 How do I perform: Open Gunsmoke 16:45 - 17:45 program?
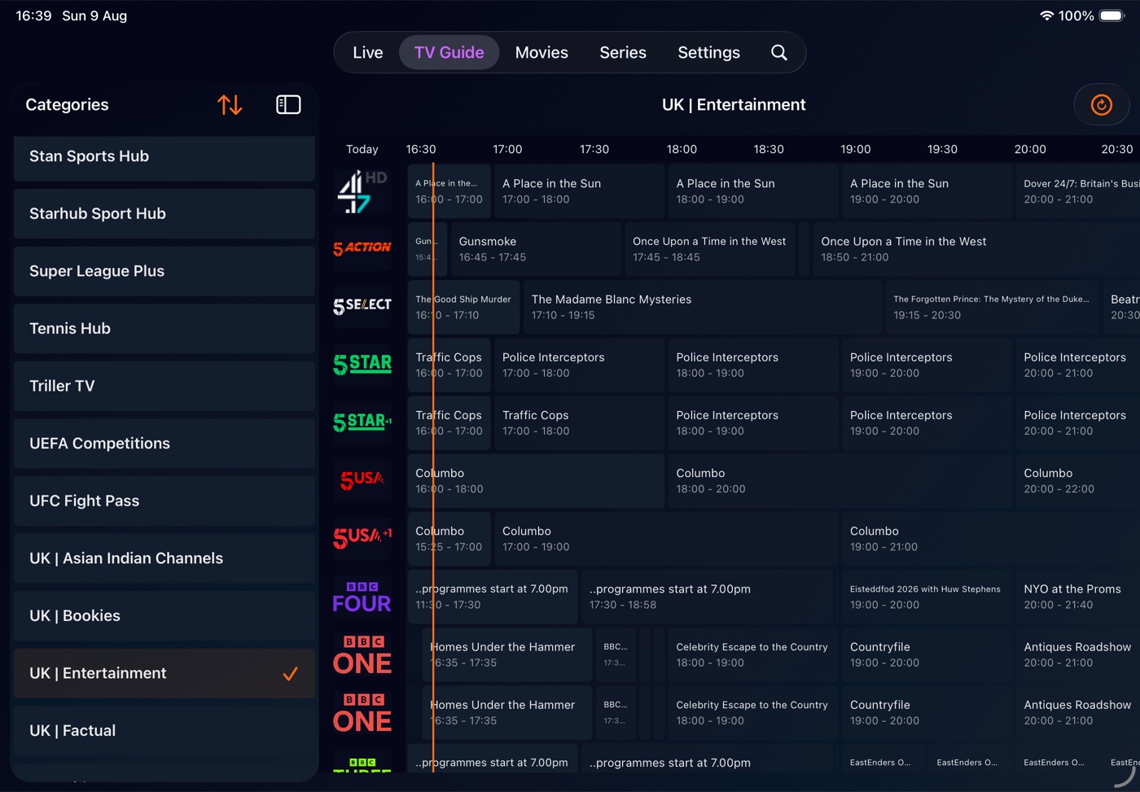pos(536,249)
